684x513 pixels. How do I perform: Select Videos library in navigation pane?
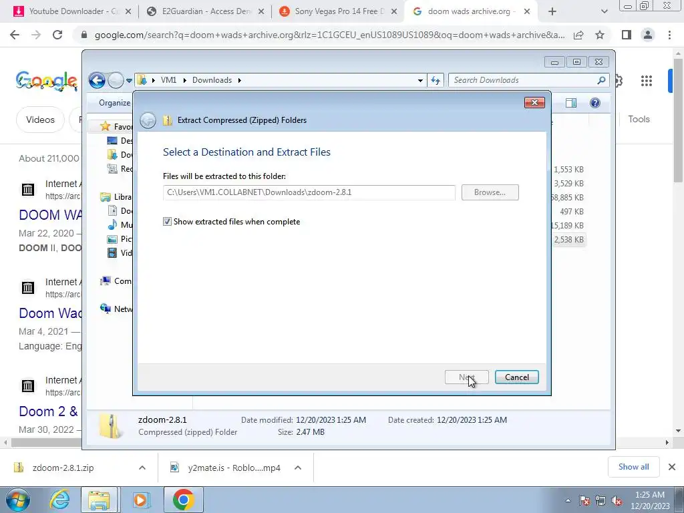(120, 253)
